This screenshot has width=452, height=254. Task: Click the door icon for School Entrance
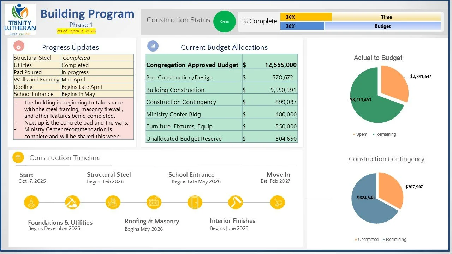click(x=195, y=202)
